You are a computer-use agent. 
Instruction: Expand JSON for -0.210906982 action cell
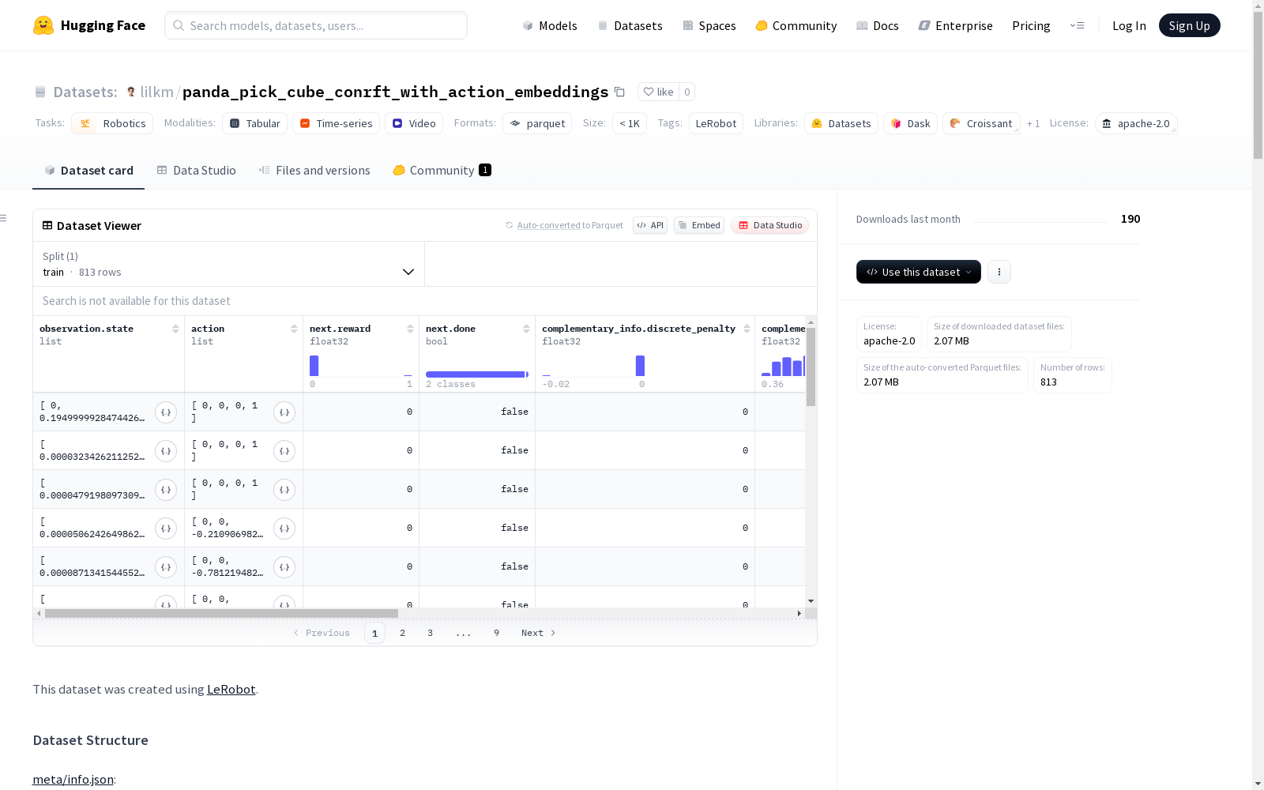[284, 529]
